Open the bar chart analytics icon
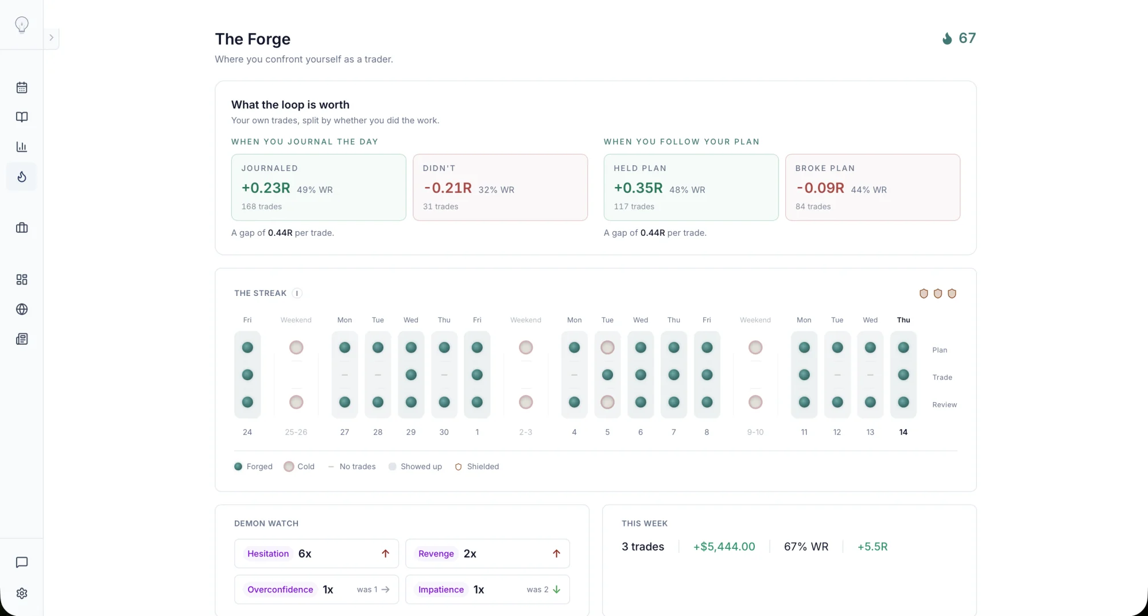Viewport: 1148px width, 616px height. pyautogui.click(x=22, y=147)
